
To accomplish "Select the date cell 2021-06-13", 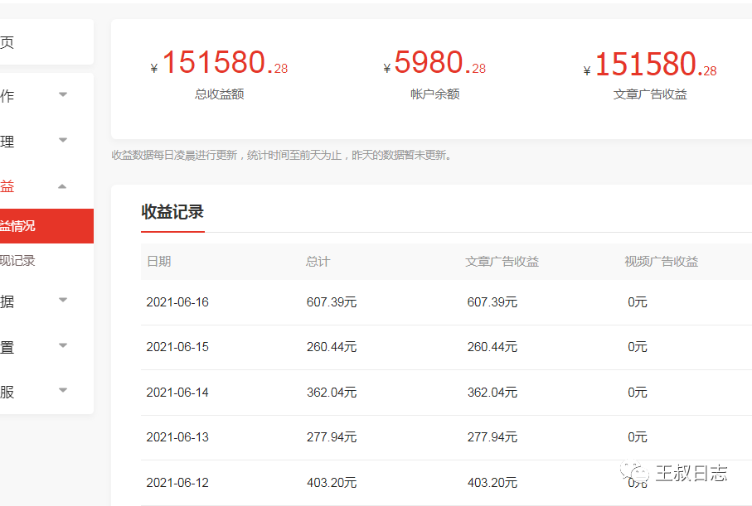I will click(177, 437).
